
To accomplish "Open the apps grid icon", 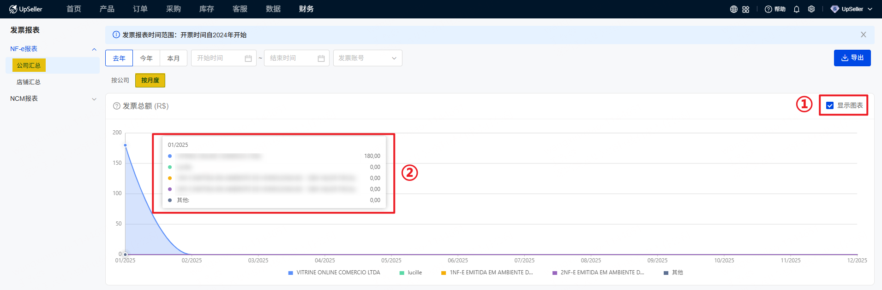I will point(746,9).
